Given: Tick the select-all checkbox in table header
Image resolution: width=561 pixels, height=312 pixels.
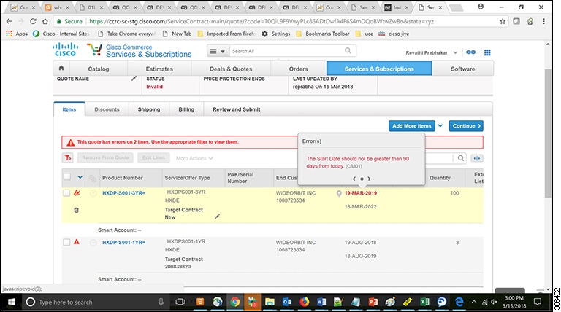Looking at the screenshot, I should 67,176.
